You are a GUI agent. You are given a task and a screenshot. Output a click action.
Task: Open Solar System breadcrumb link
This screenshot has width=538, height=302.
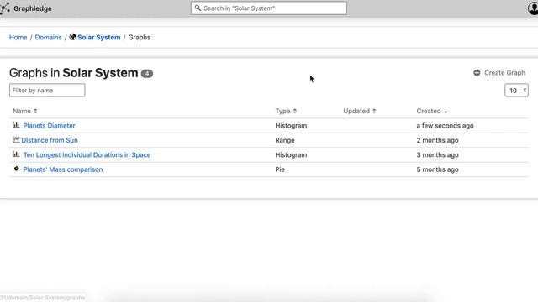tap(99, 37)
